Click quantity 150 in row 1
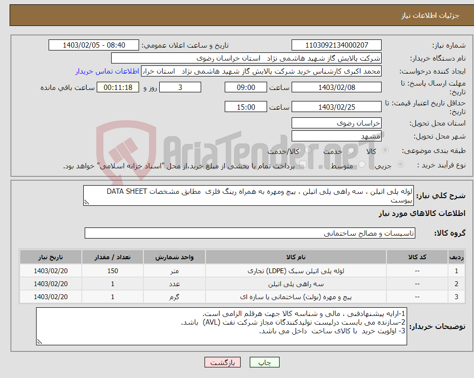 pos(113,271)
